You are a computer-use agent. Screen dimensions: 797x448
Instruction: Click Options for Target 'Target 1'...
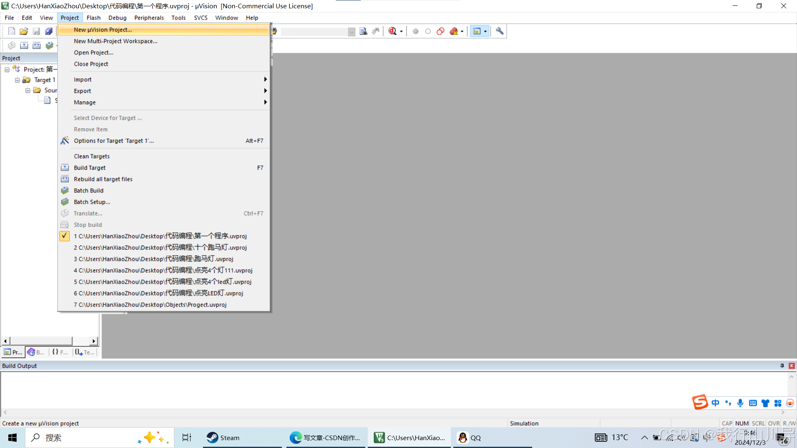[x=114, y=141]
